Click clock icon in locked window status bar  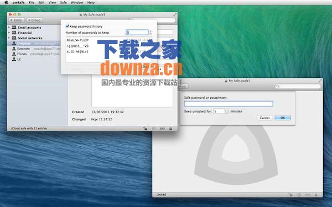pos(299,194)
